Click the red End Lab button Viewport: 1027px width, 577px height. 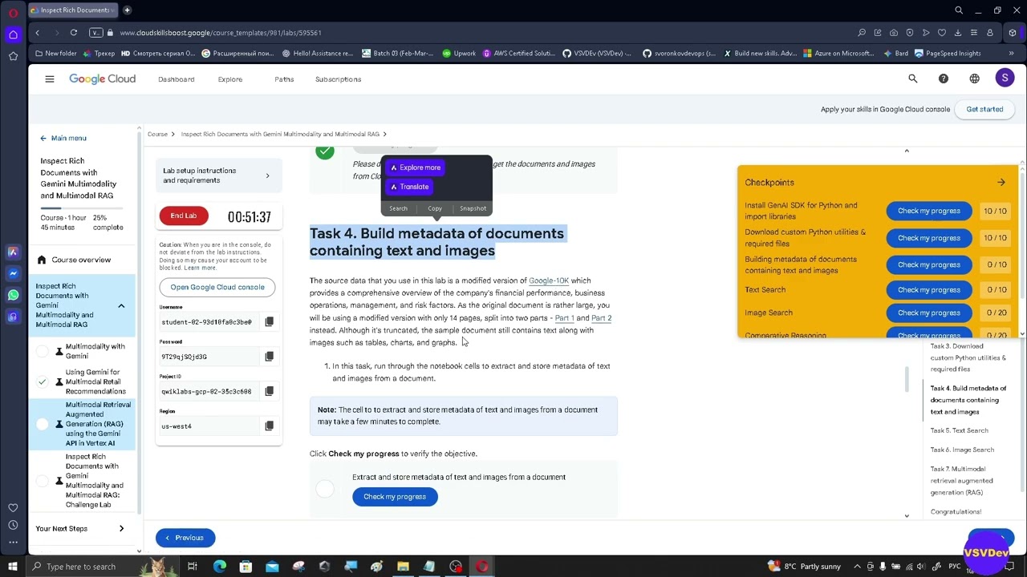click(184, 216)
